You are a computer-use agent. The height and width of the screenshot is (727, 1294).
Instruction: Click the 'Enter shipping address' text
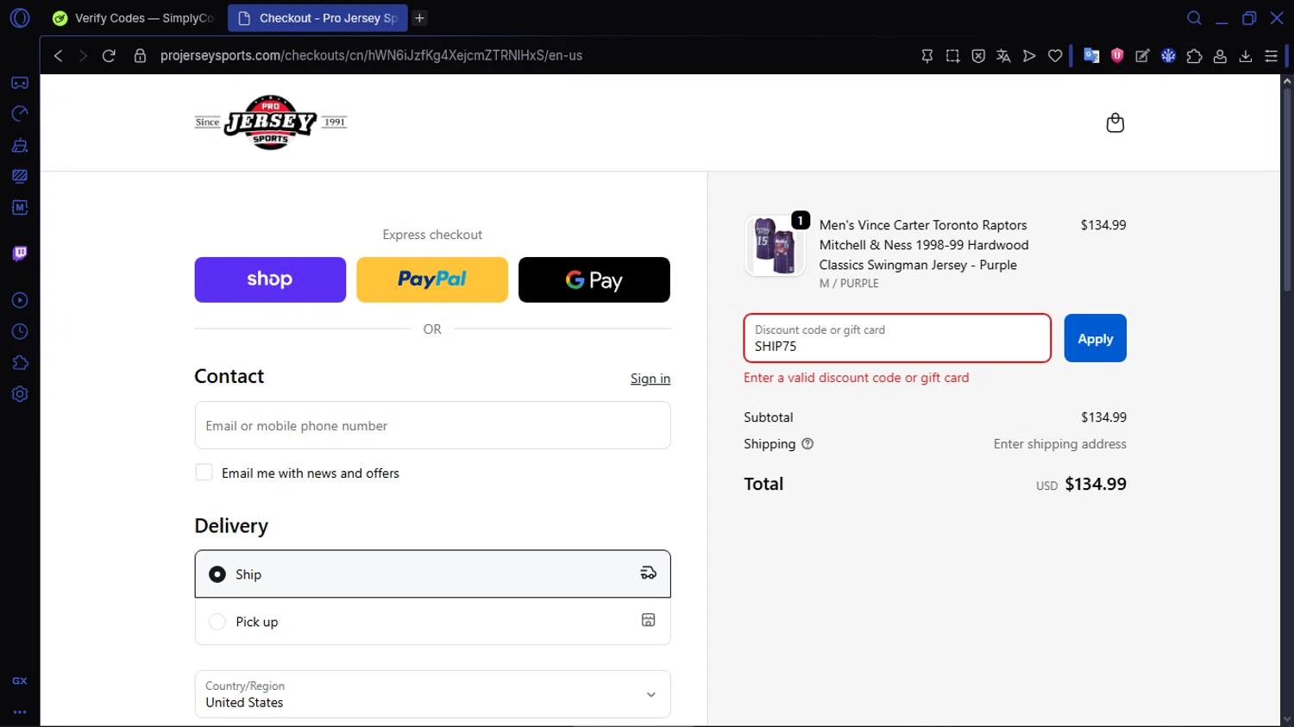click(x=1059, y=443)
